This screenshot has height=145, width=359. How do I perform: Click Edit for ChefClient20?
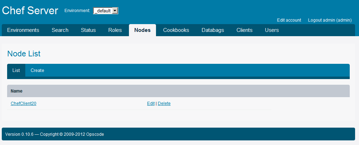(151, 104)
